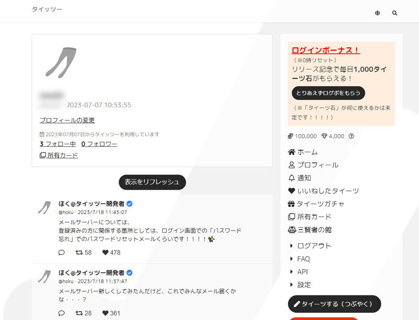Click reply icon on the 11:37:47 post

tap(62, 313)
